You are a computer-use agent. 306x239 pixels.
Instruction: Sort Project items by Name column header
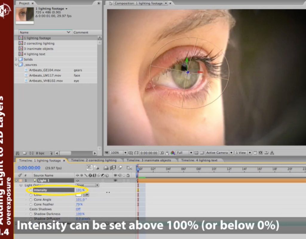coord(45,32)
